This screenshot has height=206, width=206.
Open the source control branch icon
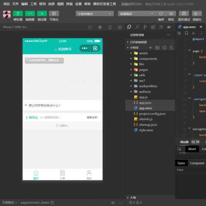(145, 27)
